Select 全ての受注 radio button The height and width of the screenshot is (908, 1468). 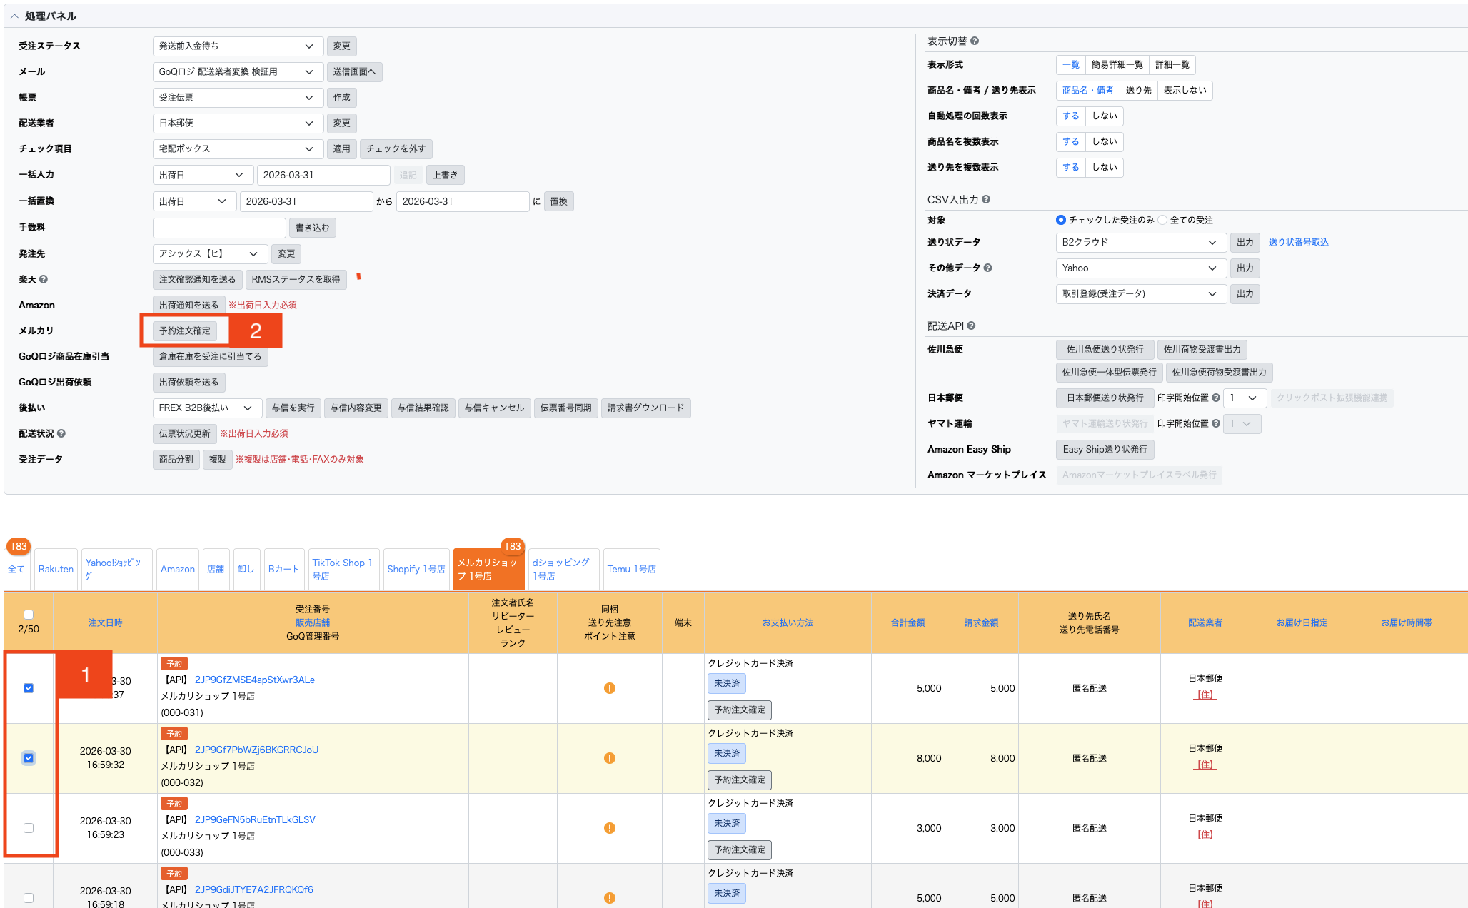1162,220
